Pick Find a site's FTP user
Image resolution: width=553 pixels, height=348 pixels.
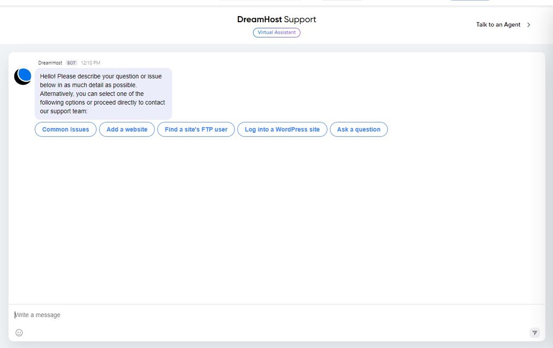coord(195,129)
